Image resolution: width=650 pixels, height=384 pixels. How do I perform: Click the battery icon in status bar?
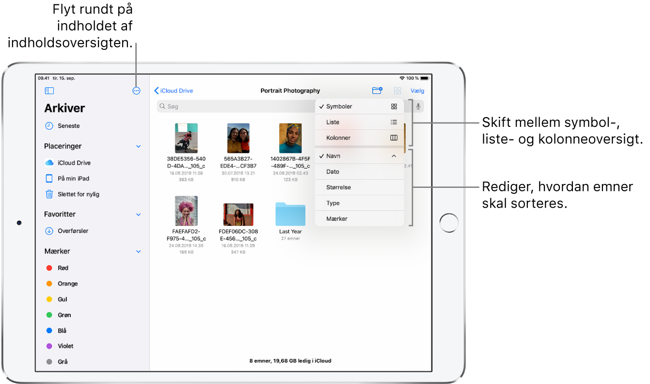(425, 78)
